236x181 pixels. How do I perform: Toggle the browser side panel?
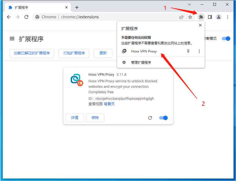click(x=210, y=17)
